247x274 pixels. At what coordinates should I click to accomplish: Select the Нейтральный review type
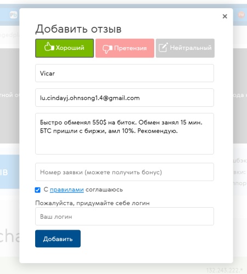pos(185,48)
